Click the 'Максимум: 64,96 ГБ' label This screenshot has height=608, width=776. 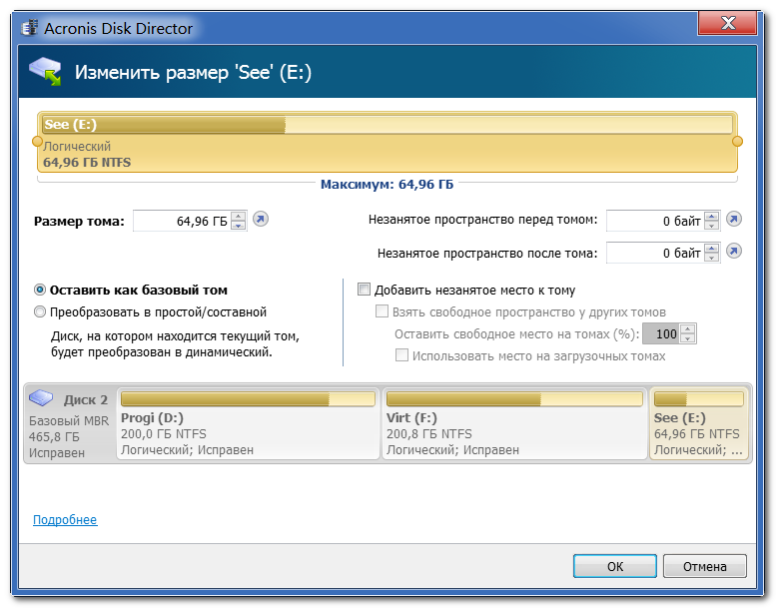coord(388,184)
